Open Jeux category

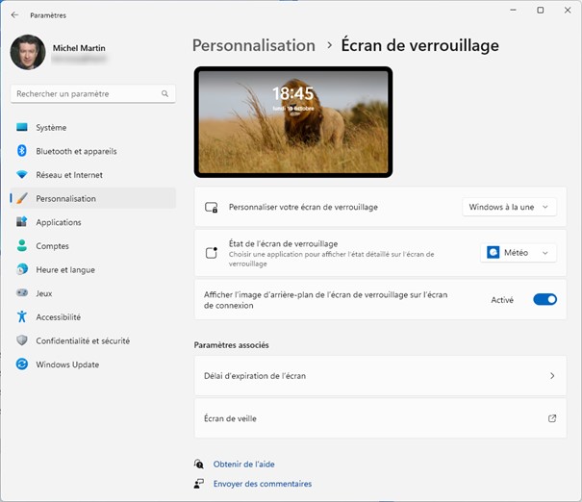tap(92, 293)
